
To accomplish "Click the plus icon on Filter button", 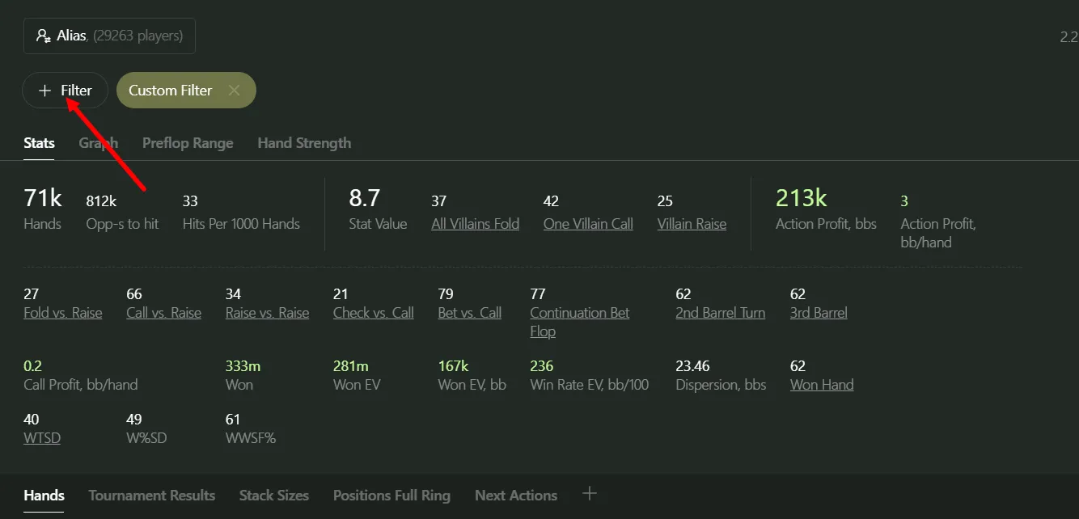I will [44, 91].
